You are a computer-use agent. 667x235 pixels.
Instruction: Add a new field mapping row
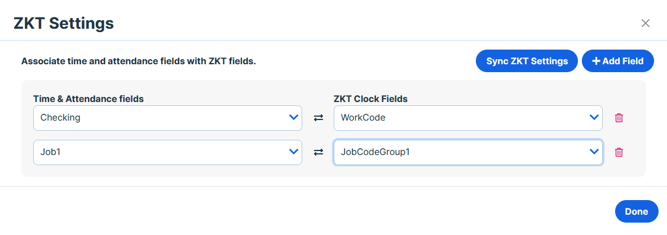coord(617,61)
